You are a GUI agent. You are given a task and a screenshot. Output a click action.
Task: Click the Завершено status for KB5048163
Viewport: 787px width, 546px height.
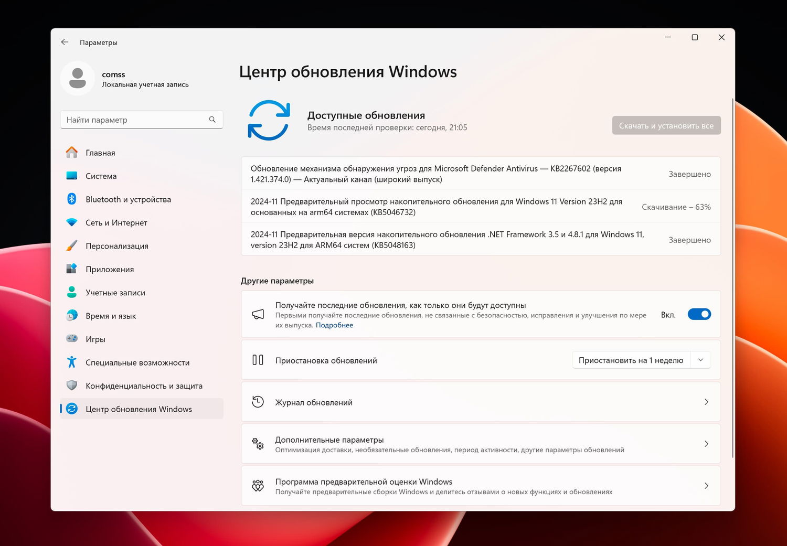(689, 240)
